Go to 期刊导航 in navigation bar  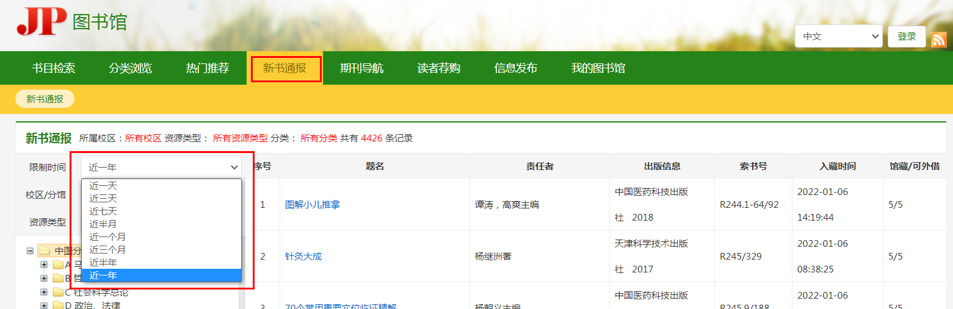click(x=361, y=68)
